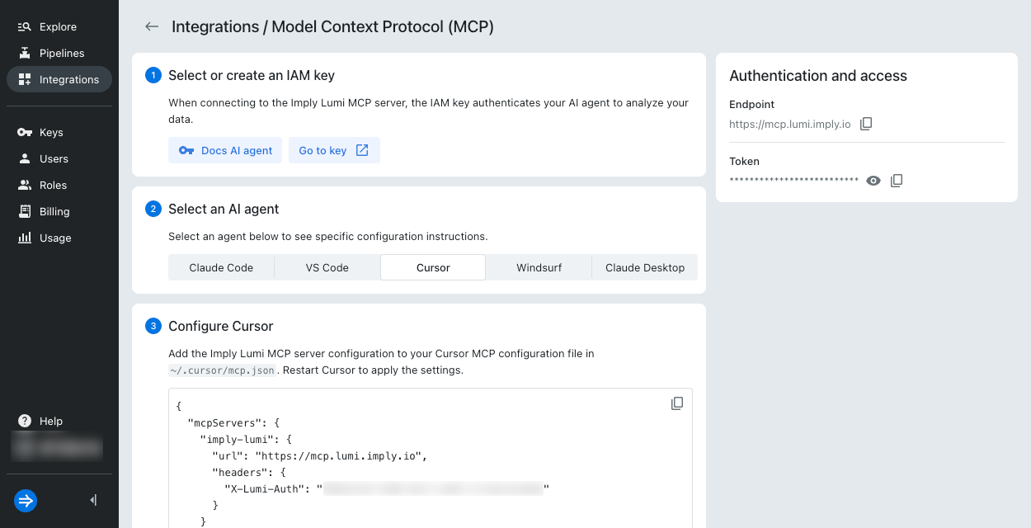Image resolution: width=1031 pixels, height=528 pixels.
Task: Select the Claude Code agent tab
Action: click(221, 267)
